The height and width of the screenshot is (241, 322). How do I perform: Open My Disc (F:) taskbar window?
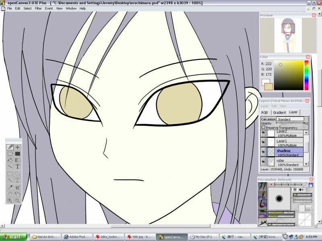[203, 237]
